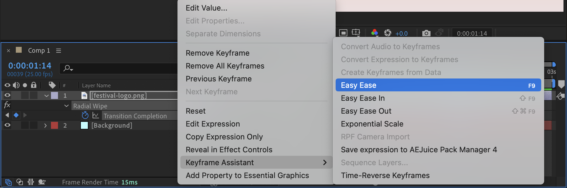Image resolution: width=567 pixels, height=188 pixels.
Task: Click the red label color of Background layer
Action: click(x=54, y=125)
